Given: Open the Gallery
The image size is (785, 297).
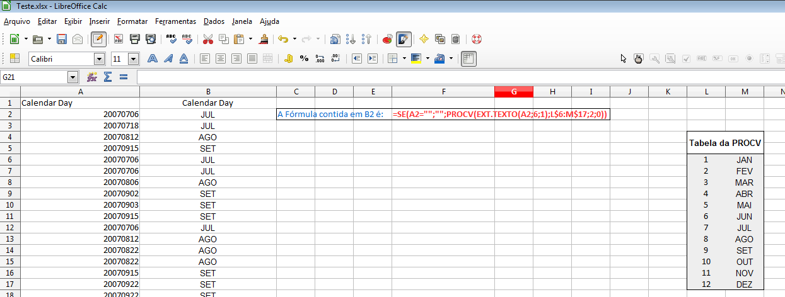Looking at the screenshot, I should pos(440,39).
